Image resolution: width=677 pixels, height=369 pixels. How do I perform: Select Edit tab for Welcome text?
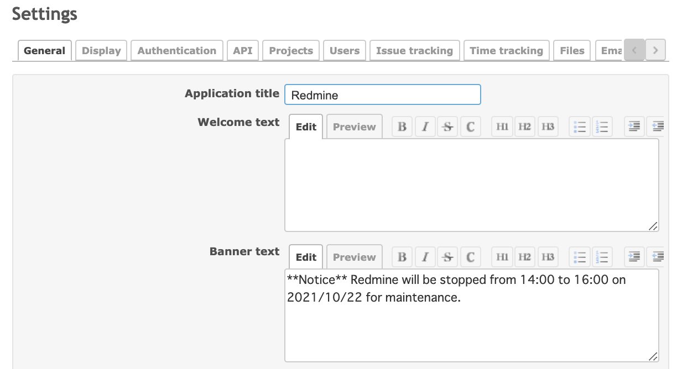(x=306, y=127)
